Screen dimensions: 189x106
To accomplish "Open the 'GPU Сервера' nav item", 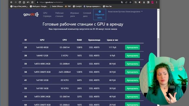I will pyautogui.click(x=47, y=14).
